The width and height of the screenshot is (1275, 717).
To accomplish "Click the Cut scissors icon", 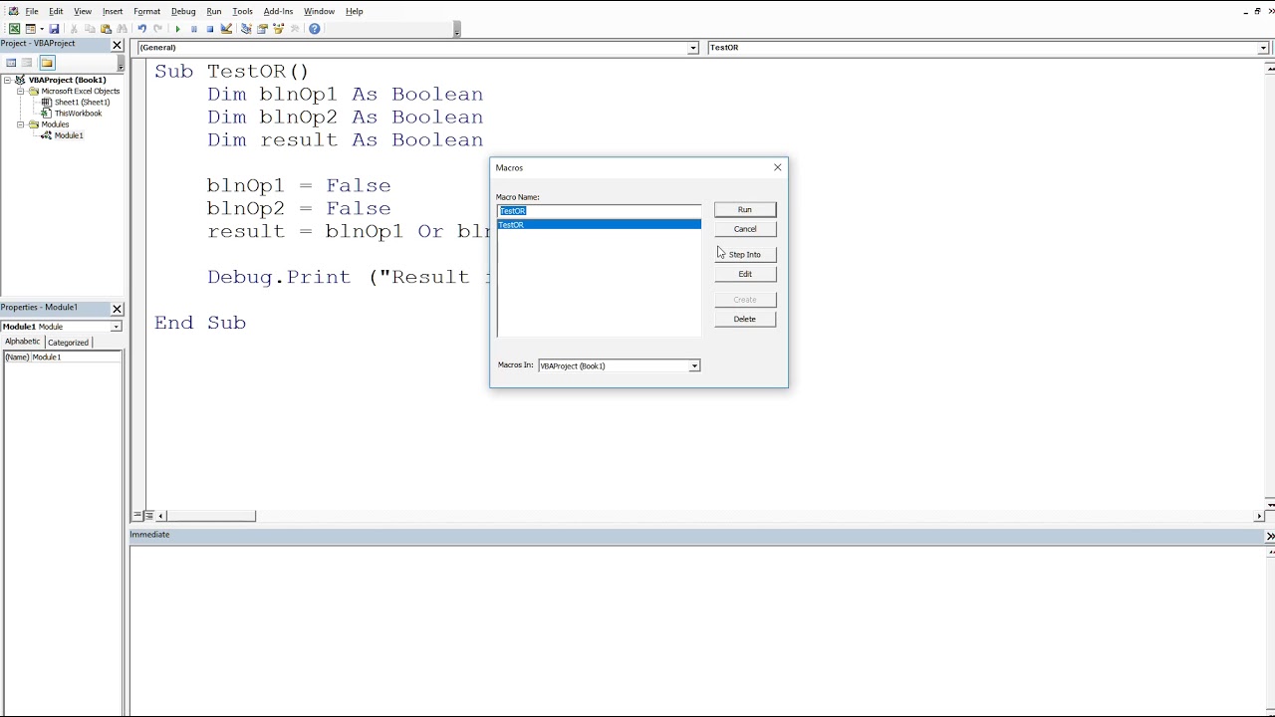I will [74, 29].
